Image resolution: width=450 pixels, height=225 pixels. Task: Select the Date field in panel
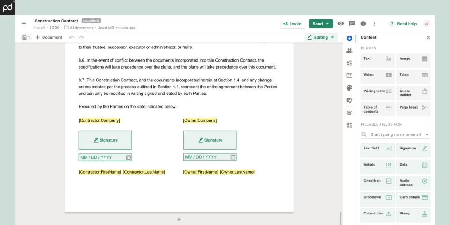tap(413, 167)
